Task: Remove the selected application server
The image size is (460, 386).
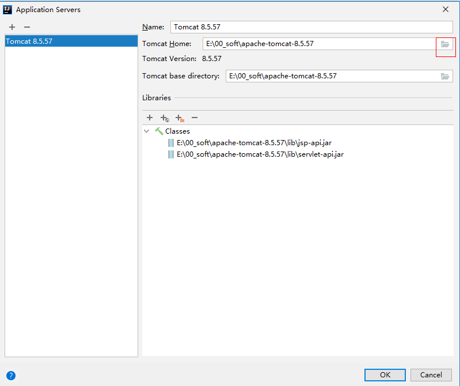Action: (x=27, y=27)
